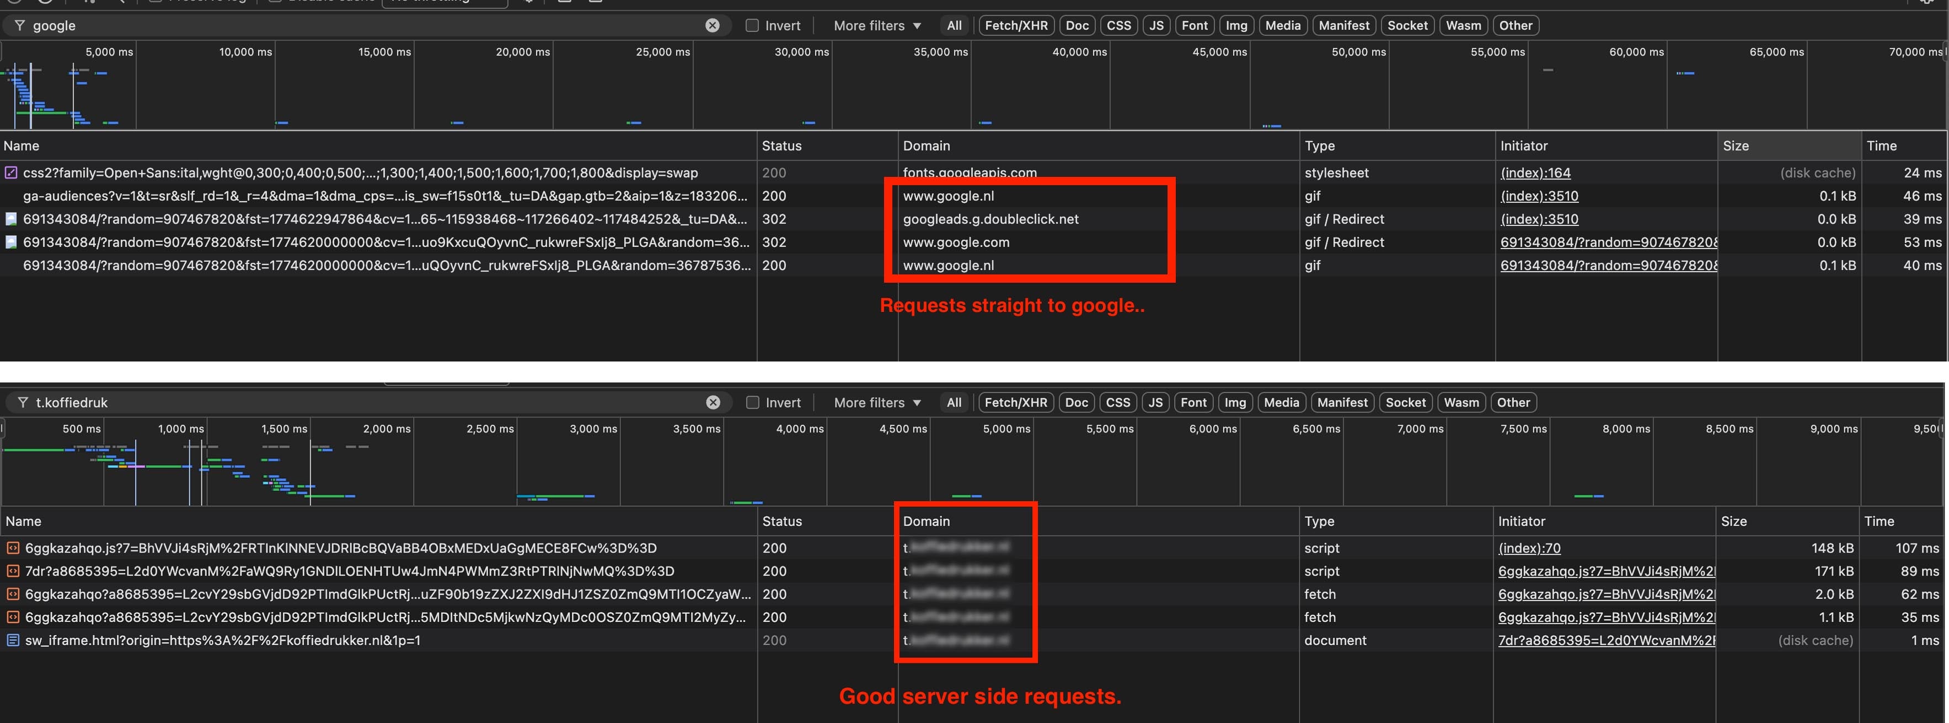Enable Invert checkbox in bottom filter bar
Viewport: 1949px width, 723px height.
click(752, 402)
